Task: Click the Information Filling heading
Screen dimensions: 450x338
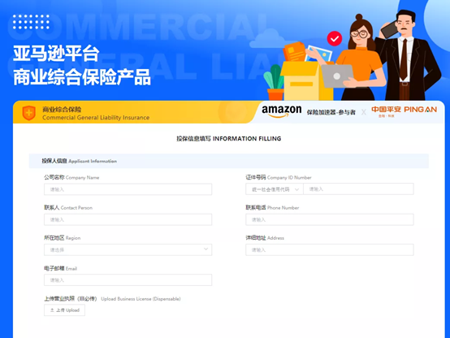Action: (x=229, y=139)
